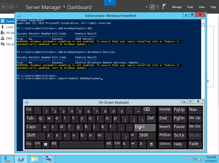Click the Fade key on On-Screen Keyboard
219x163 pixels.
[195, 144]
